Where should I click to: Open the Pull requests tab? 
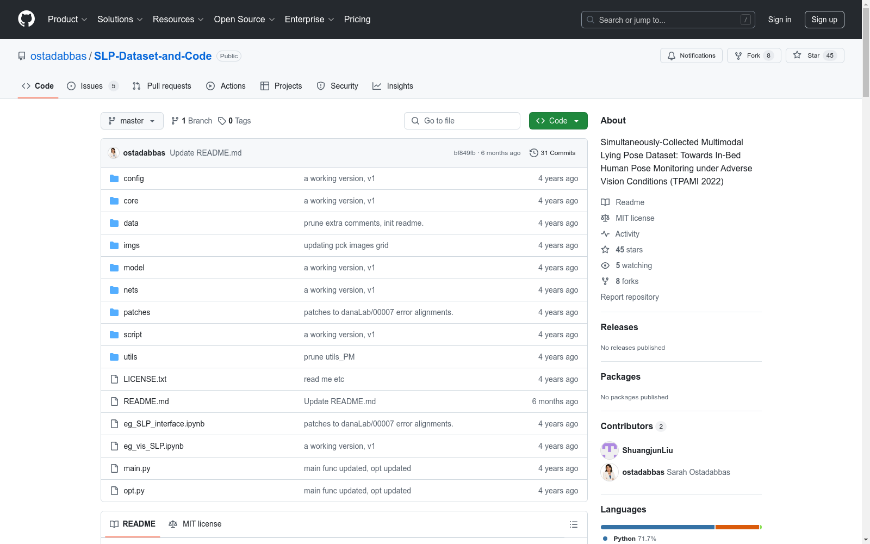point(162,86)
